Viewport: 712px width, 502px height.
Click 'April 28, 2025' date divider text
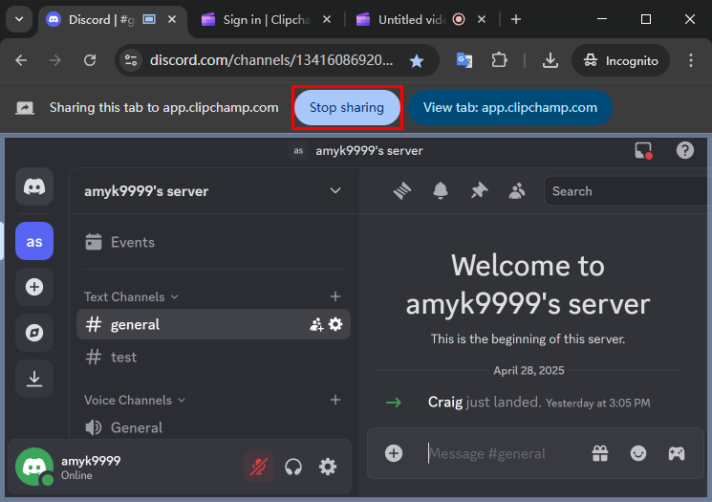529,371
